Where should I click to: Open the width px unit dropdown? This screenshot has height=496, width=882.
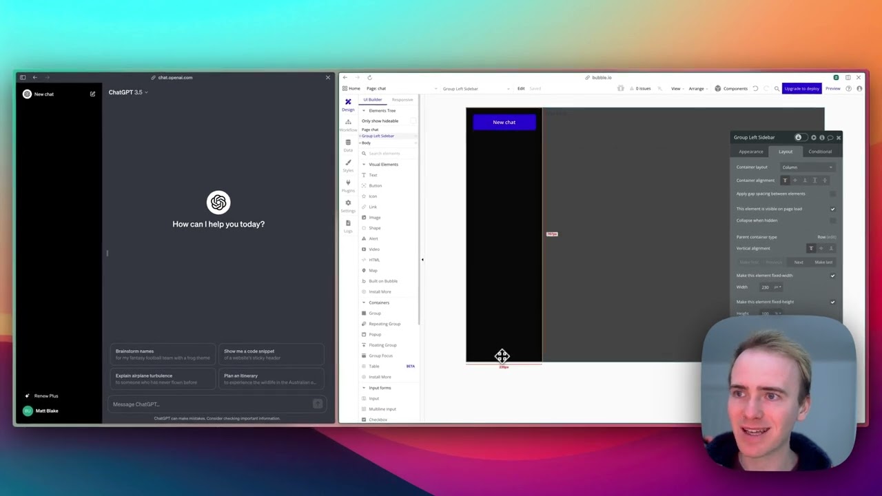[778, 287]
